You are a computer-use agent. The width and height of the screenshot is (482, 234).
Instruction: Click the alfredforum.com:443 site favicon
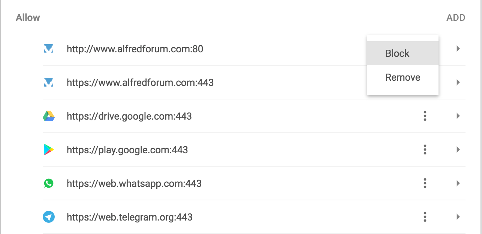(49, 83)
